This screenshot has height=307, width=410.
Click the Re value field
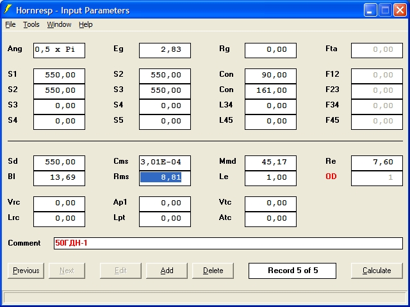377,162
